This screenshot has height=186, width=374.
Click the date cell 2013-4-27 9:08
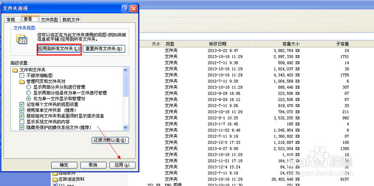pyautogui.click(x=223, y=149)
